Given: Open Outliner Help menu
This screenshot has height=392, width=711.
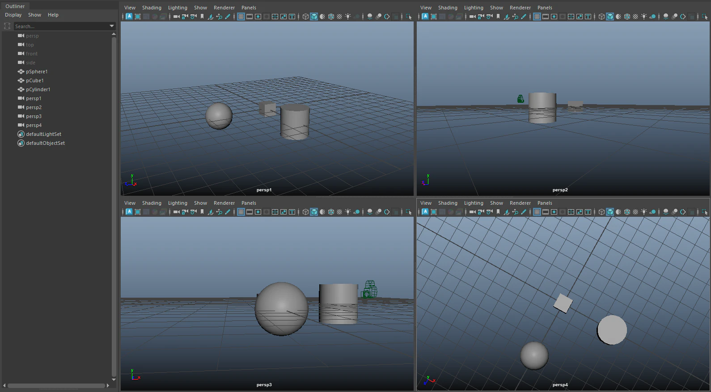Looking at the screenshot, I should [53, 15].
